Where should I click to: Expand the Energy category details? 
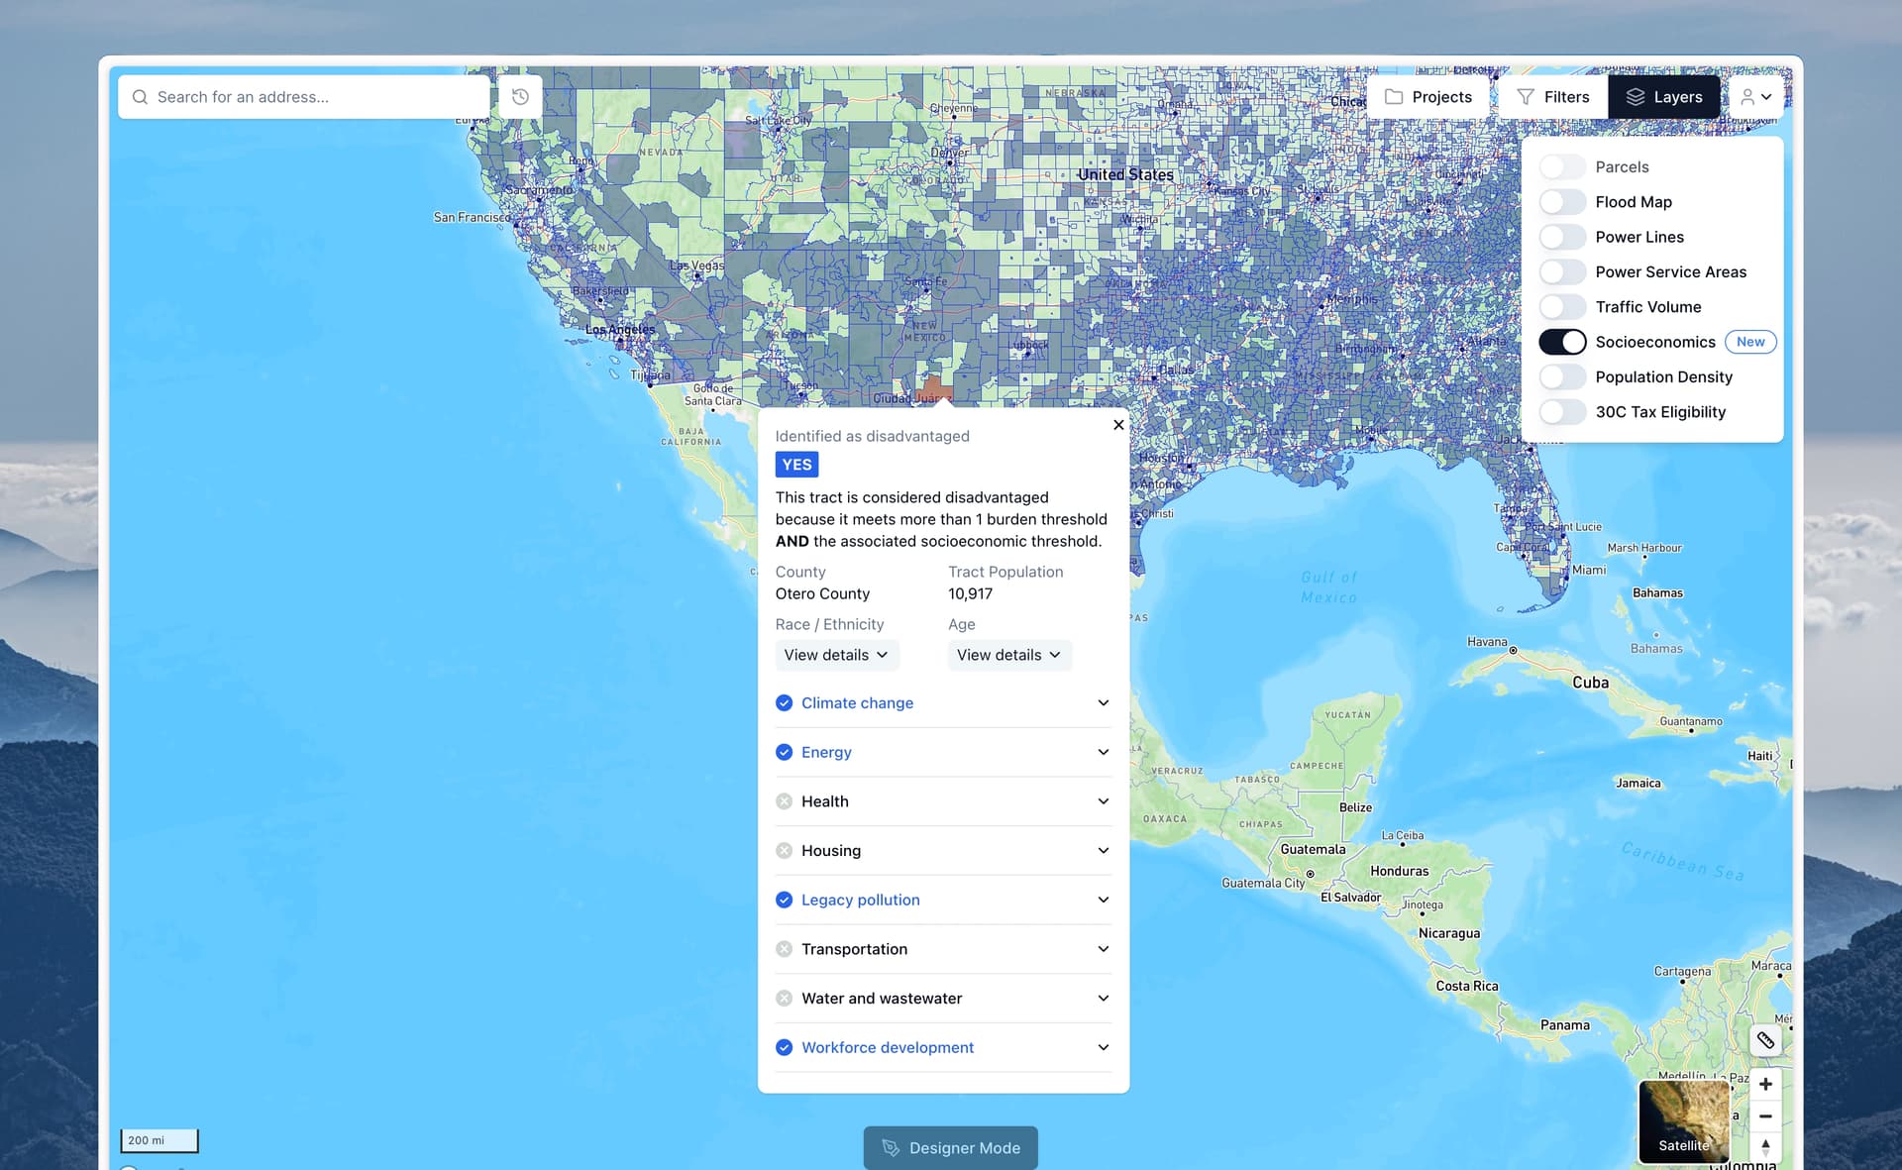coord(1104,753)
